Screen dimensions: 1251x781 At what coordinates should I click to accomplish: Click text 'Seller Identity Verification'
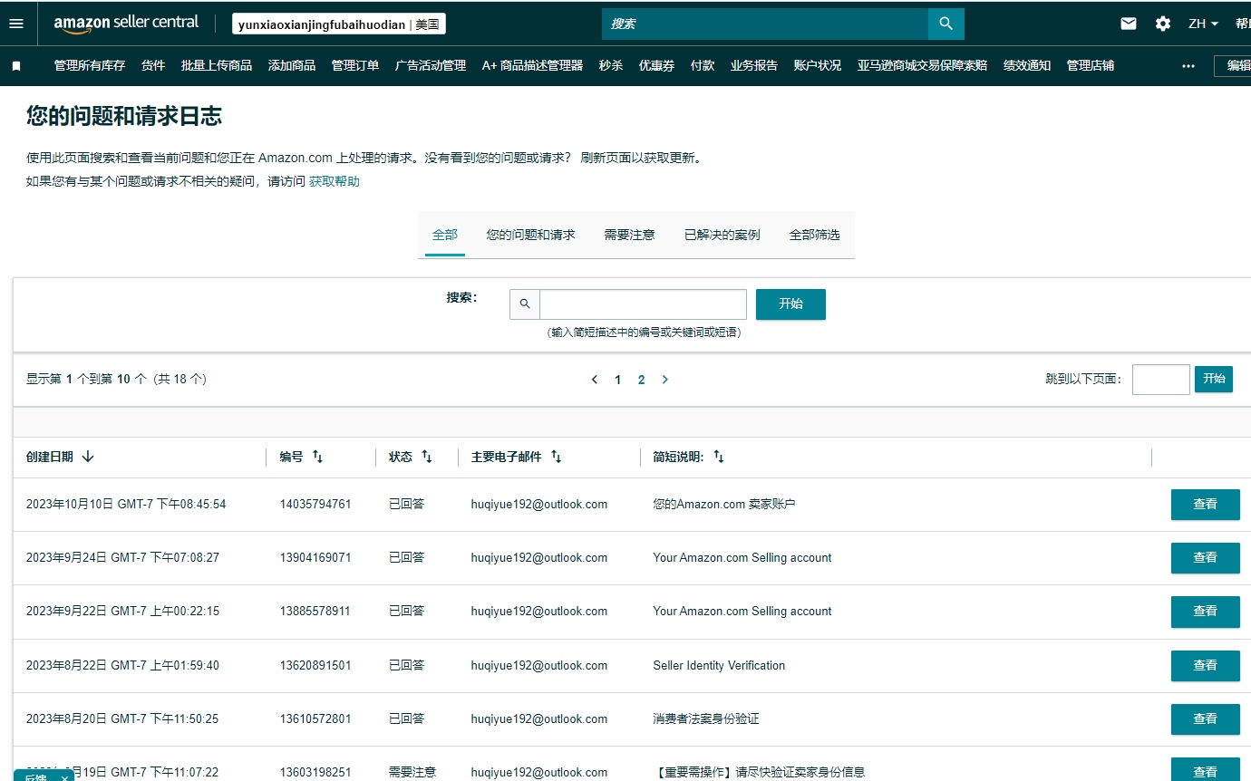click(719, 665)
